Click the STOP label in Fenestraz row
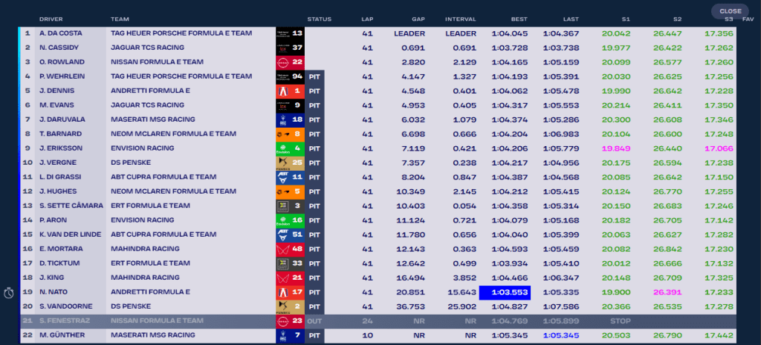The width and height of the screenshot is (761, 345). click(x=621, y=321)
